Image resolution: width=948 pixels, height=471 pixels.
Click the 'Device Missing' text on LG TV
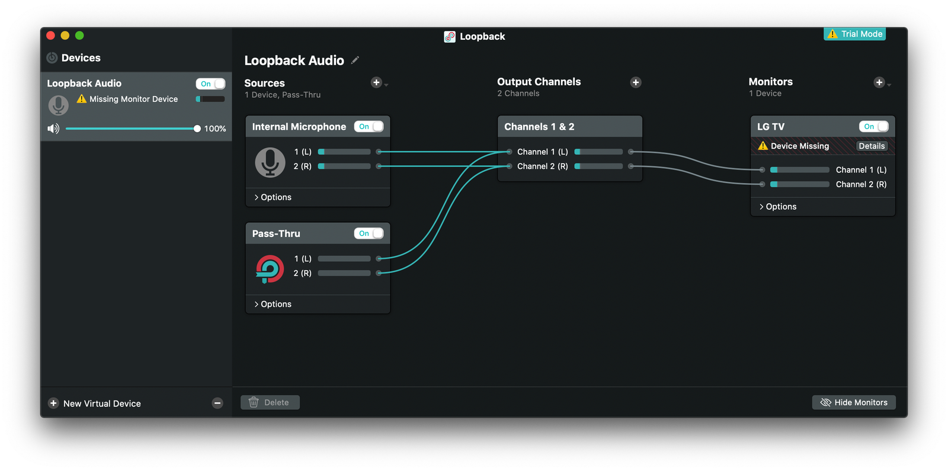[x=800, y=146]
